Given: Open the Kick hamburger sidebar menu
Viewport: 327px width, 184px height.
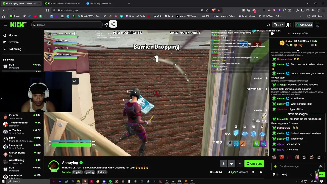Looking at the screenshot, I should tap(5, 25).
